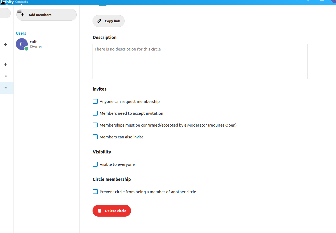This screenshot has height=233, width=336.
Task: Click the Visibility heading
Action: [x=102, y=152]
